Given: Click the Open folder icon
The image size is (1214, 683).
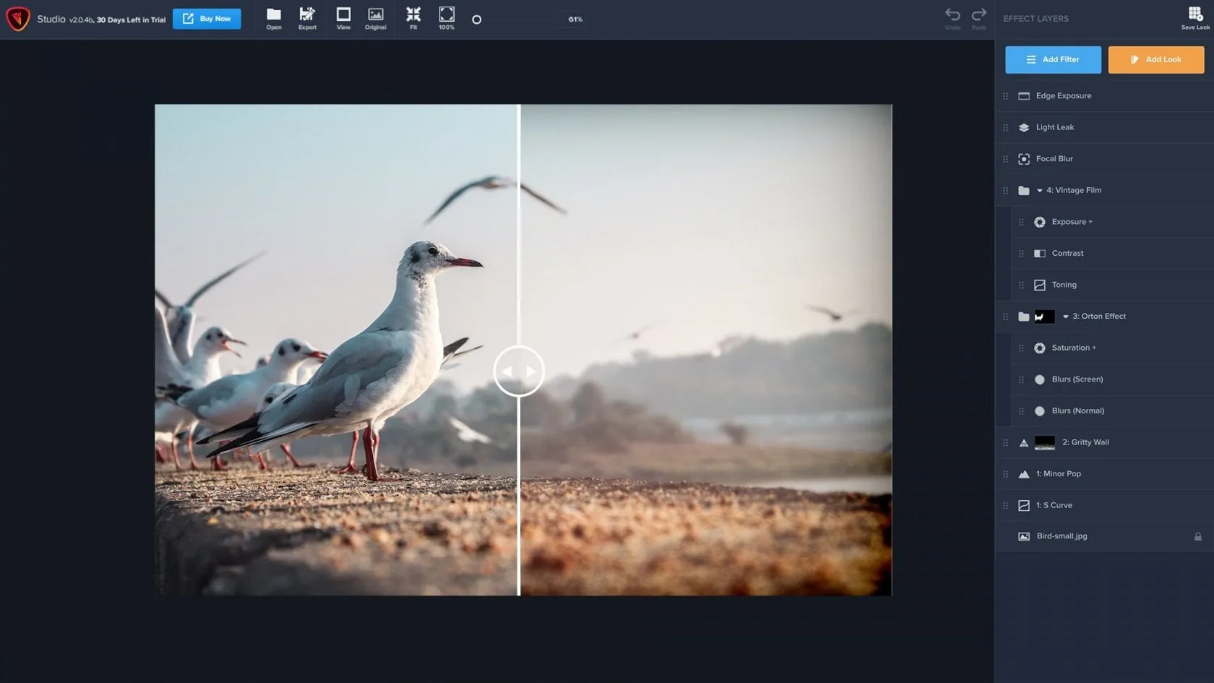Looking at the screenshot, I should [273, 15].
